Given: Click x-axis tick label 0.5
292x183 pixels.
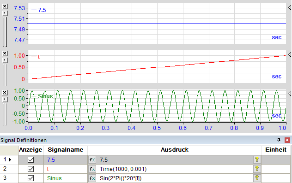Looking at the screenshot, I should (157, 128).
